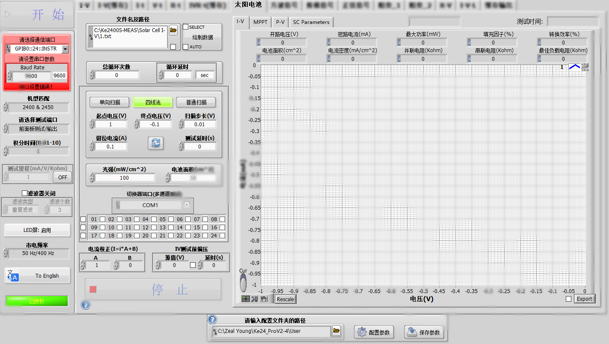Swap start and end voltage with refresh icon
Screen dimensions: 609x344
coord(156,143)
